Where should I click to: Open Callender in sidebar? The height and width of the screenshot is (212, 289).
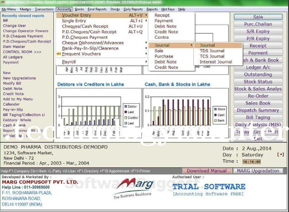pyautogui.click(x=11, y=104)
